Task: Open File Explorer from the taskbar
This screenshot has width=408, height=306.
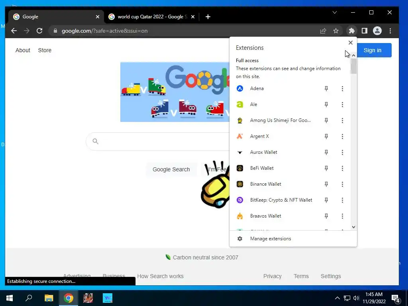Action: pos(49,298)
